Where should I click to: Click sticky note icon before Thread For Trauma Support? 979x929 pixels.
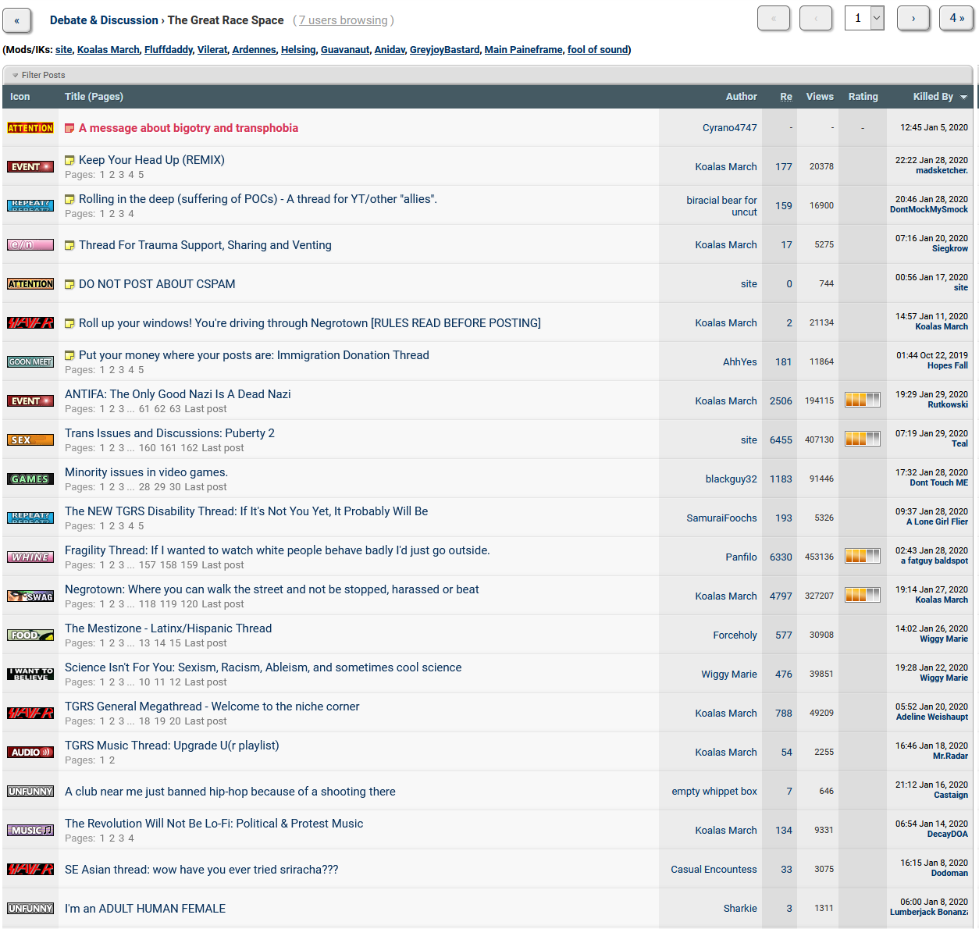point(69,245)
